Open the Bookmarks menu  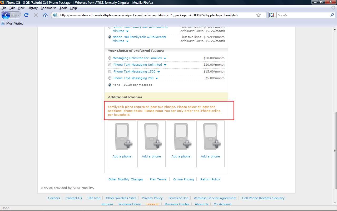point(48,8)
